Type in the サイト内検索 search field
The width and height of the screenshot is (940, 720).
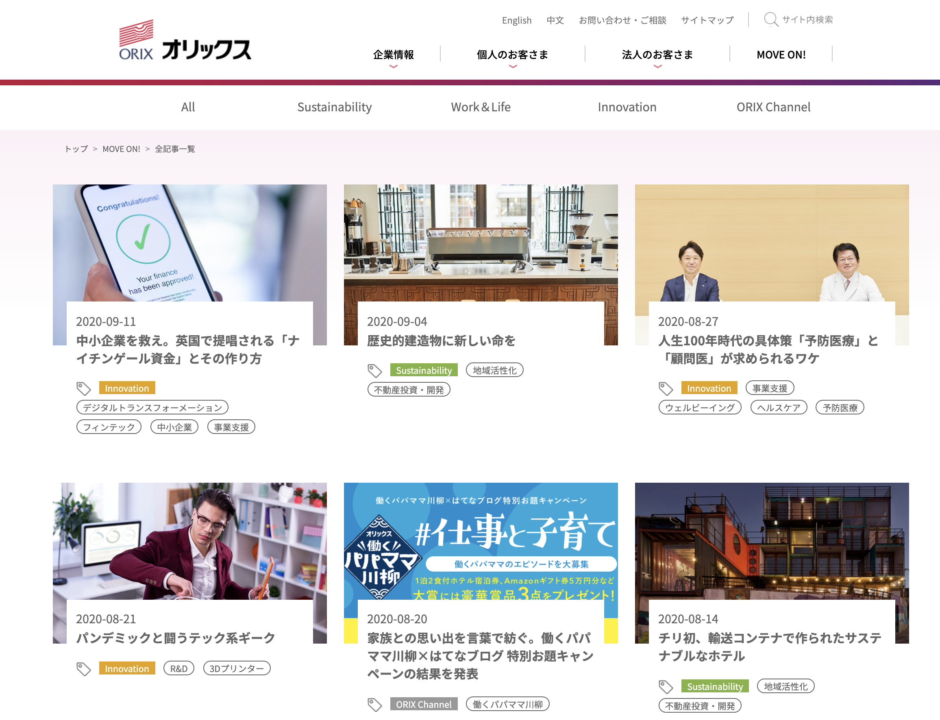pyautogui.click(x=807, y=20)
